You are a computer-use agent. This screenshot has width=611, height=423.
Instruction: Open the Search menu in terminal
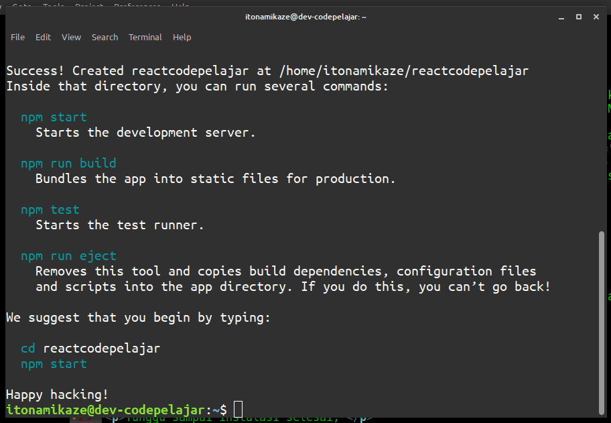(105, 38)
